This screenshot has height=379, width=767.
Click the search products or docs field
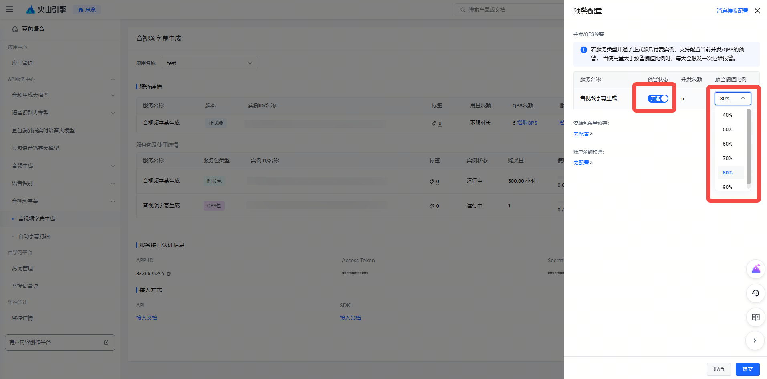(509, 10)
